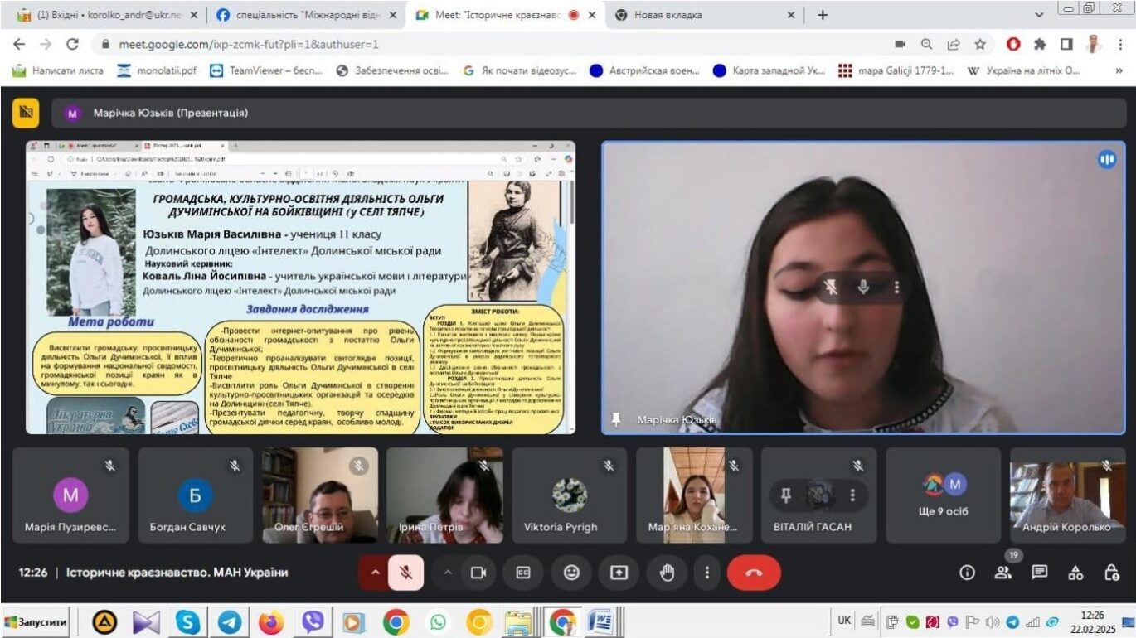Open the activities panel icon
This screenshot has width=1136, height=638.
pyautogui.click(x=1075, y=573)
